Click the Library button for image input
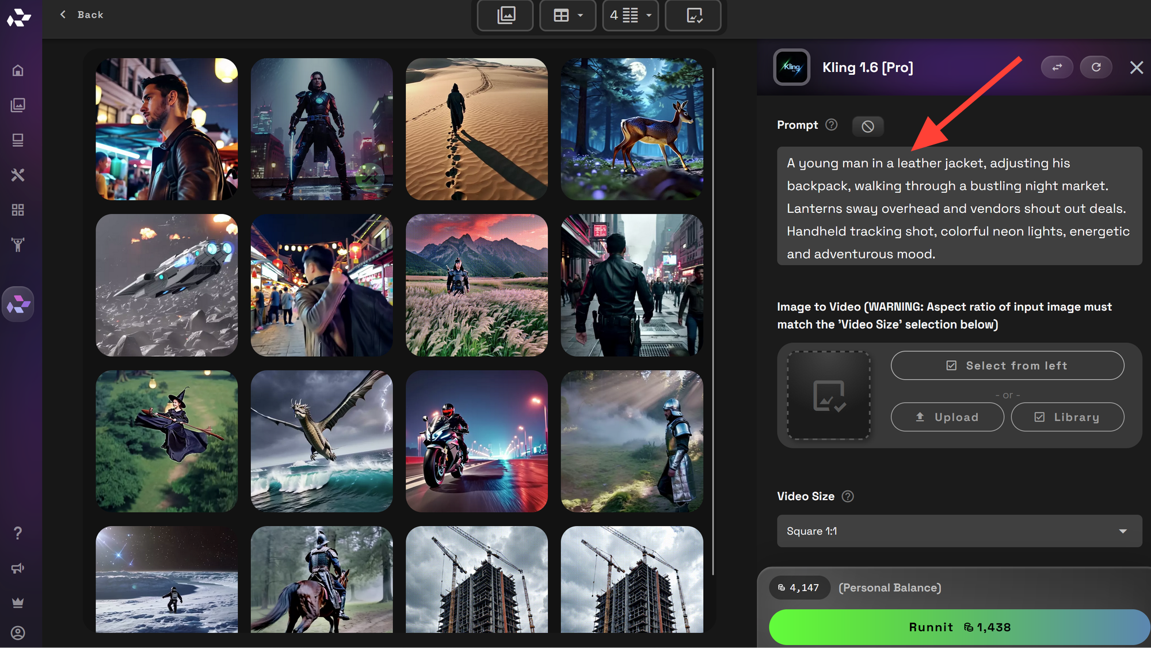Image resolution: width=1151 pixels, height=648 pixels. (1068, 417)
